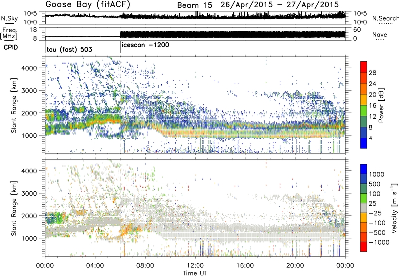Click the 'Velocity [m s⁻¹]' colorbar label

(x=394, y=208)
